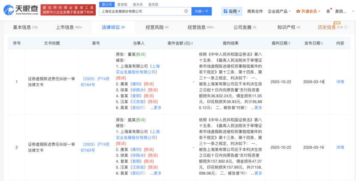This screenshot has width=356, height=181.
Task: Click the Tianyancha logo
Action: click(21, 10)
